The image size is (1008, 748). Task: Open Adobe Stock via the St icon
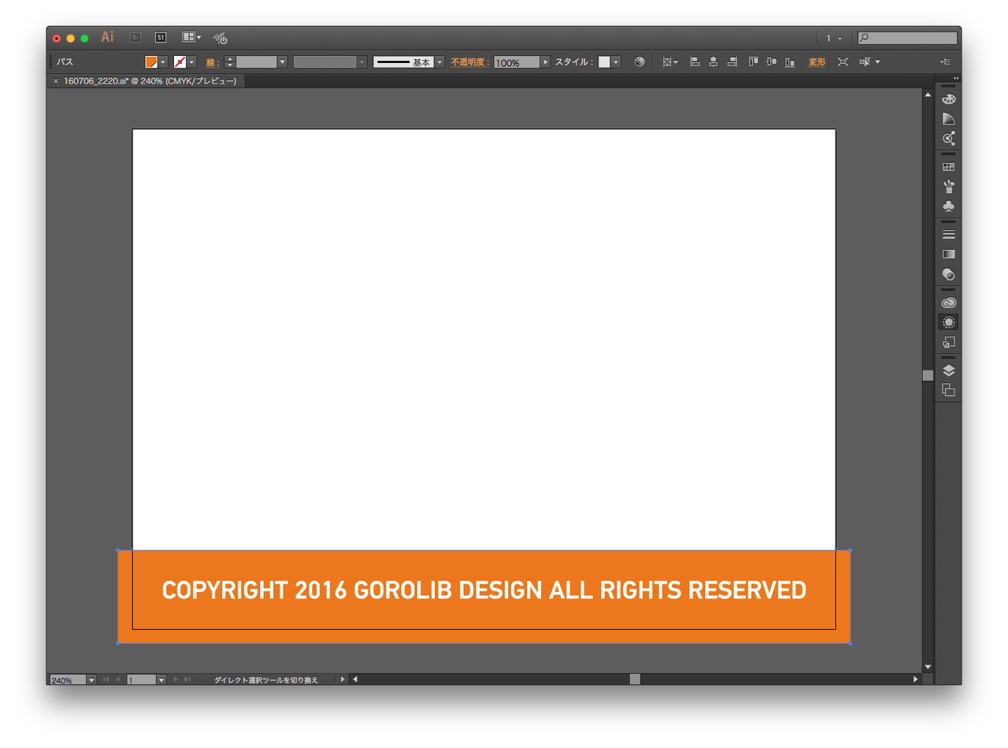(161, 37)
